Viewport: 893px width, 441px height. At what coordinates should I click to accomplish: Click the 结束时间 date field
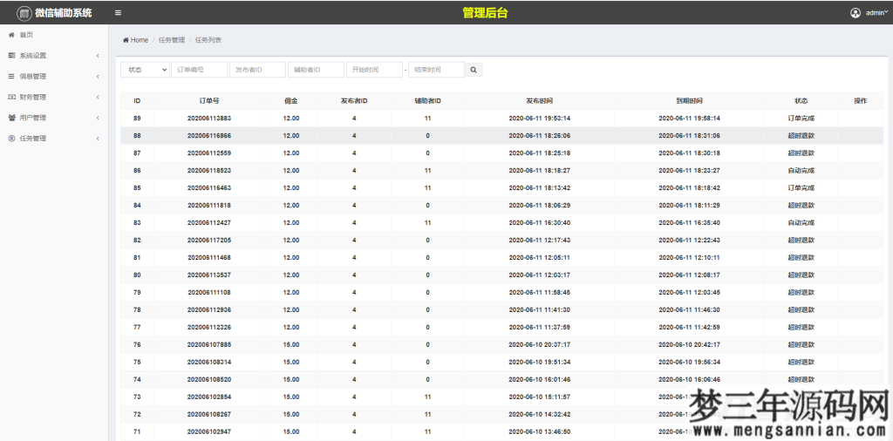click(x=436, y=70)
